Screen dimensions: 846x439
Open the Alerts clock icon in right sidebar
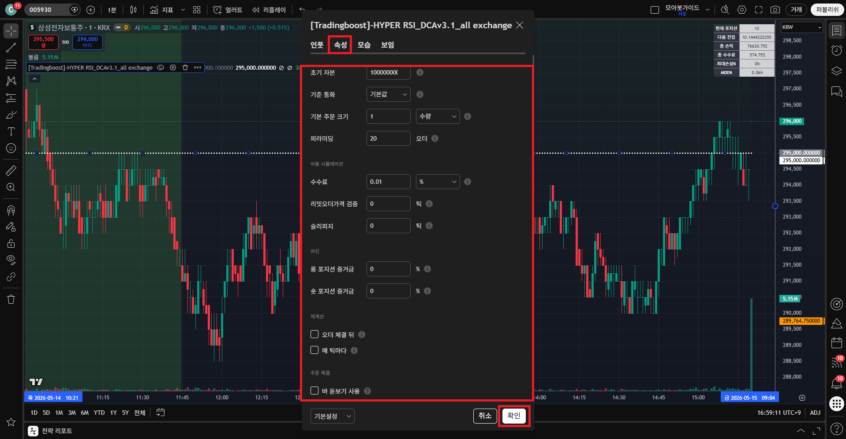click(836, 50)
